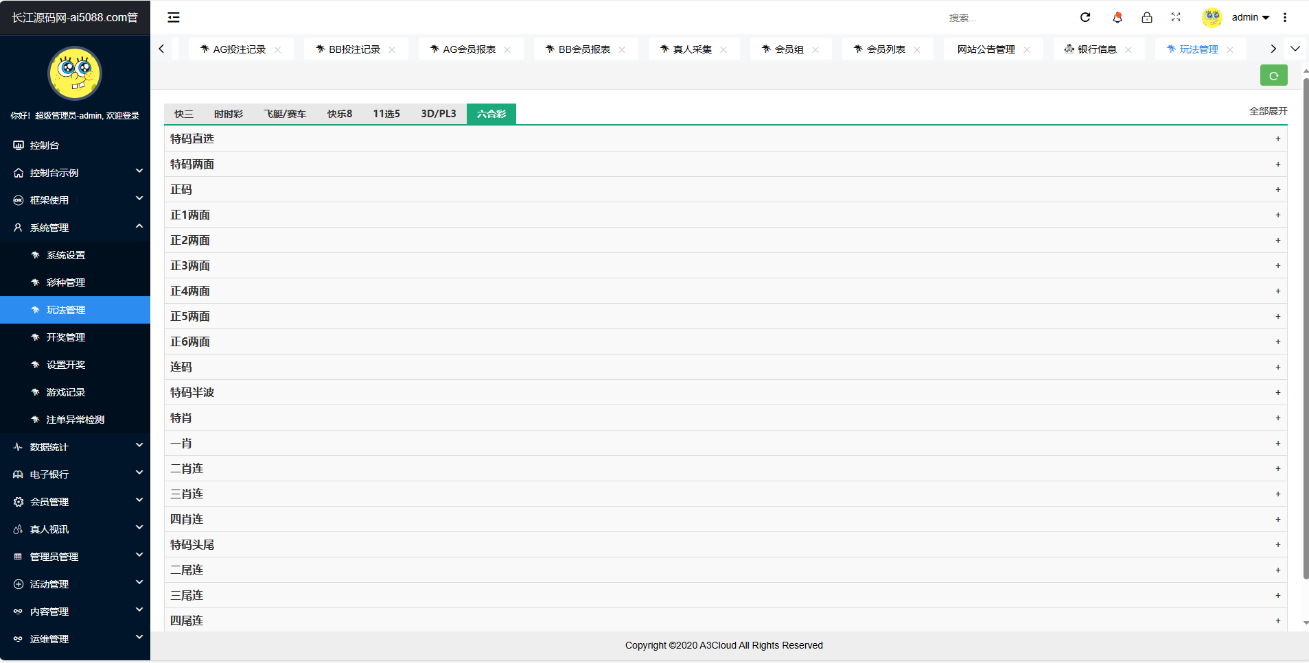1309x663 pixels.
Task: Expand 会员管理 sidebar menu
Action: click(75, 502)
